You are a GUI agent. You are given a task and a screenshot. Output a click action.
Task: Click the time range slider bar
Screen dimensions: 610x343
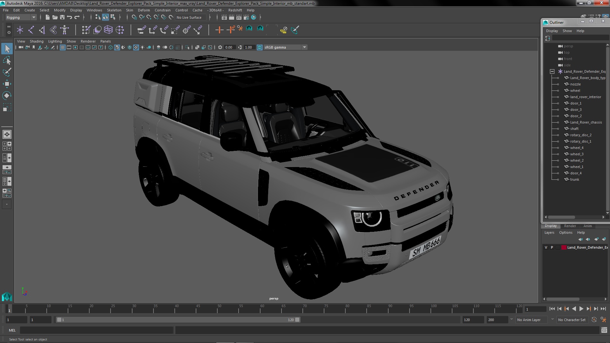coord(178,320)
